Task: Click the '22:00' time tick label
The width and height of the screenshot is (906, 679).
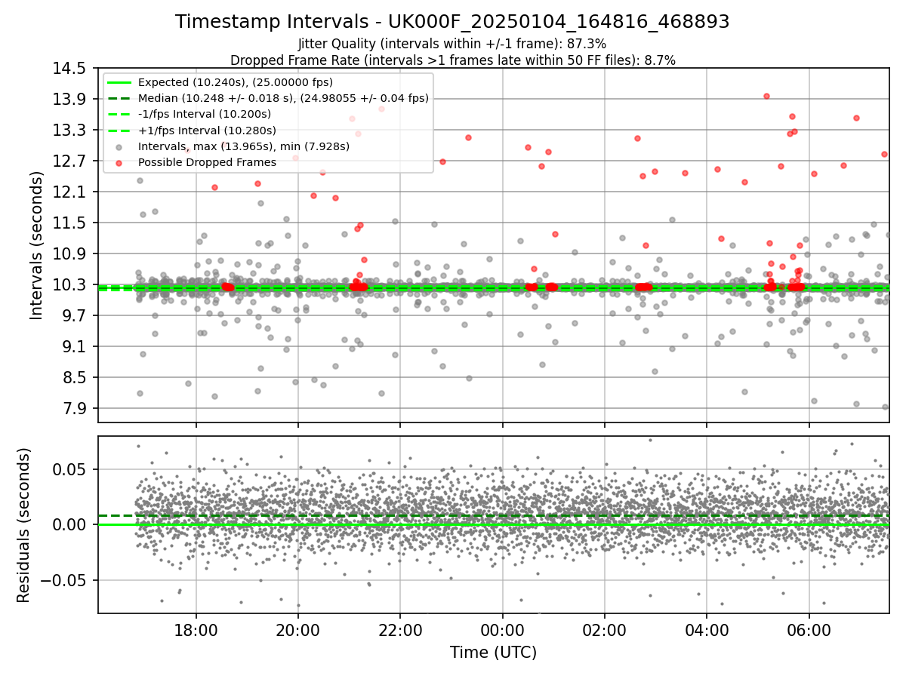Action: pos(400,629)
